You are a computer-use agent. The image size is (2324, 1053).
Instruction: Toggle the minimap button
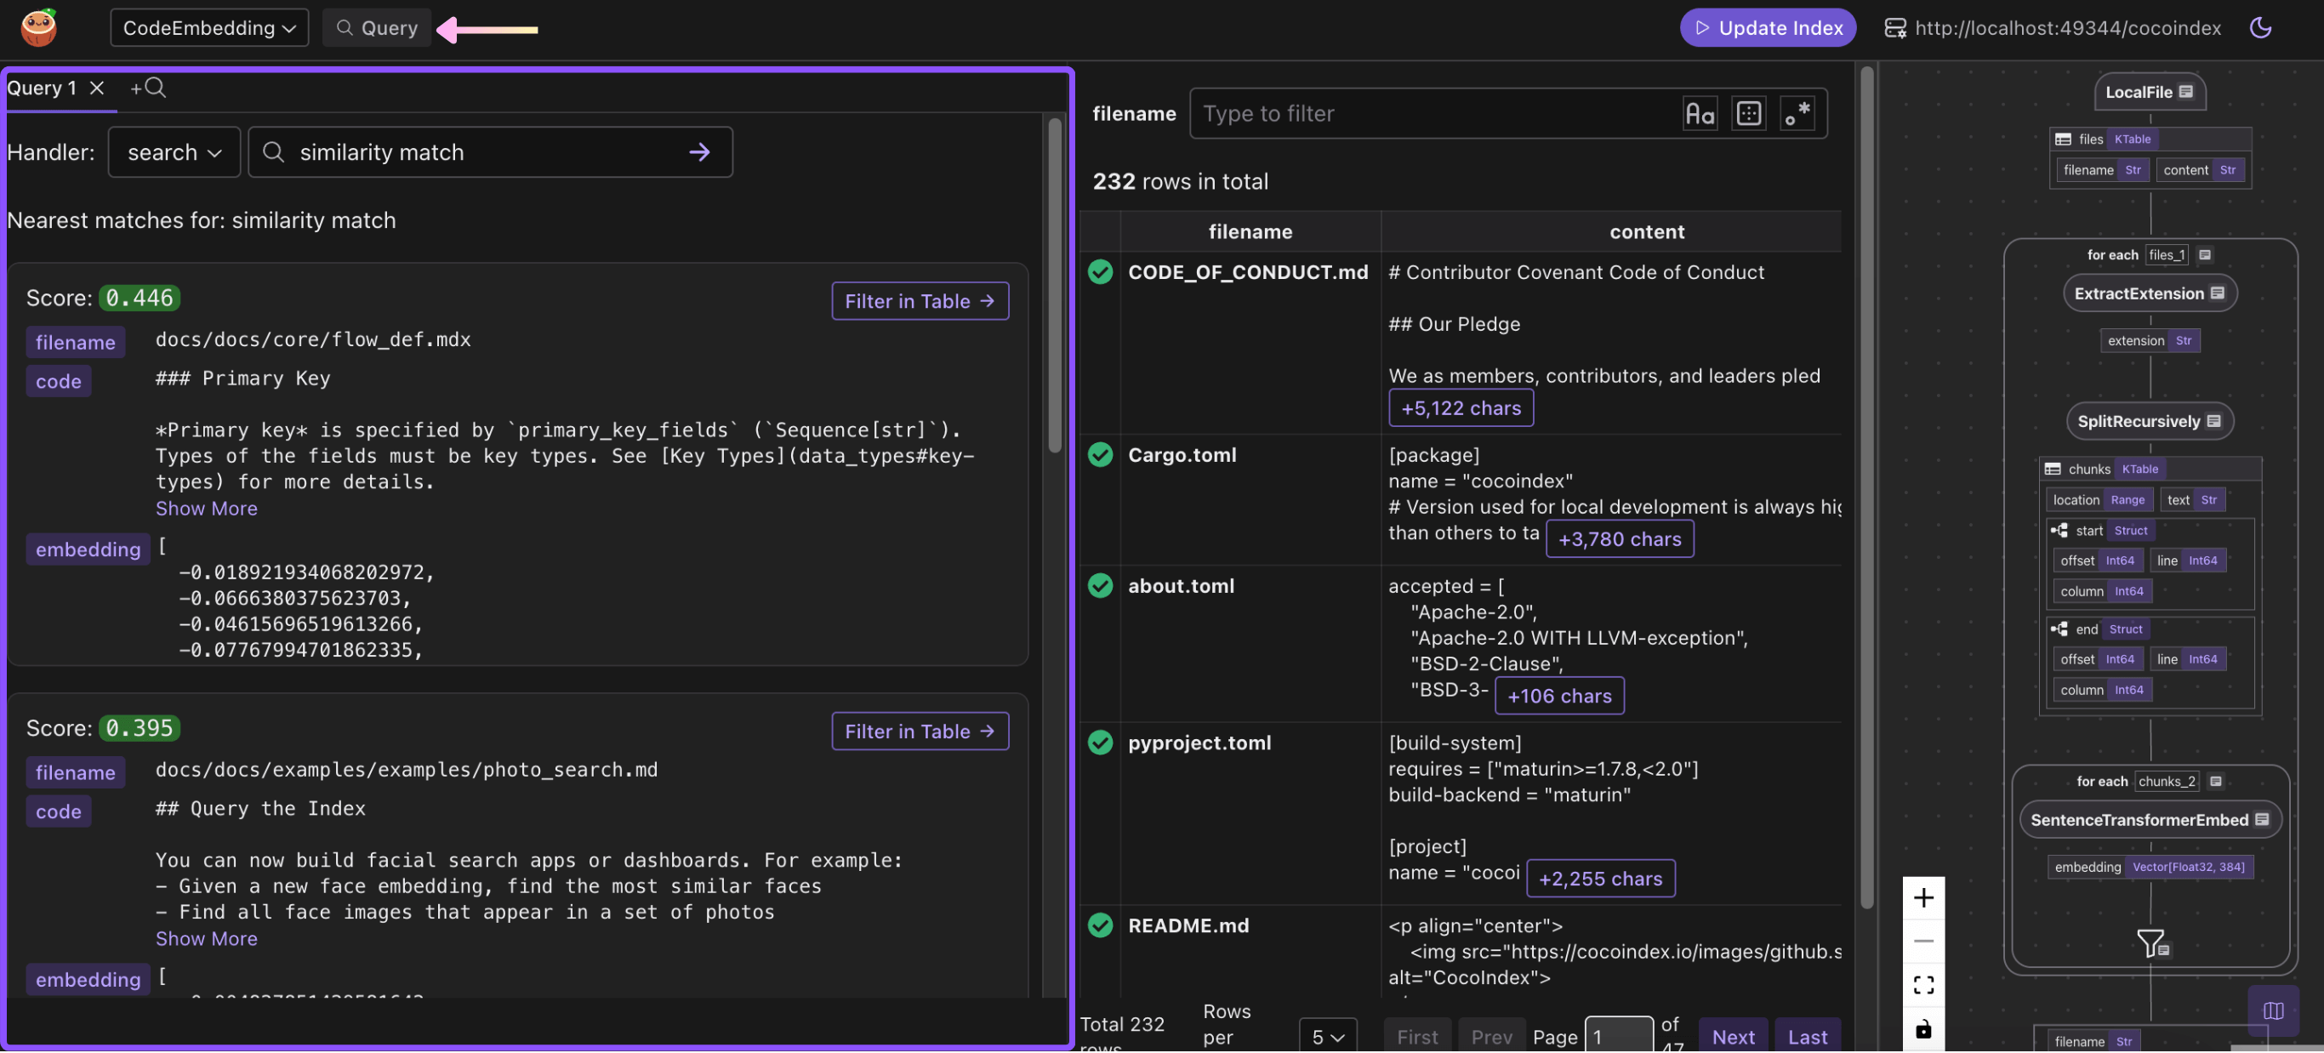tap(2273, 1011)
